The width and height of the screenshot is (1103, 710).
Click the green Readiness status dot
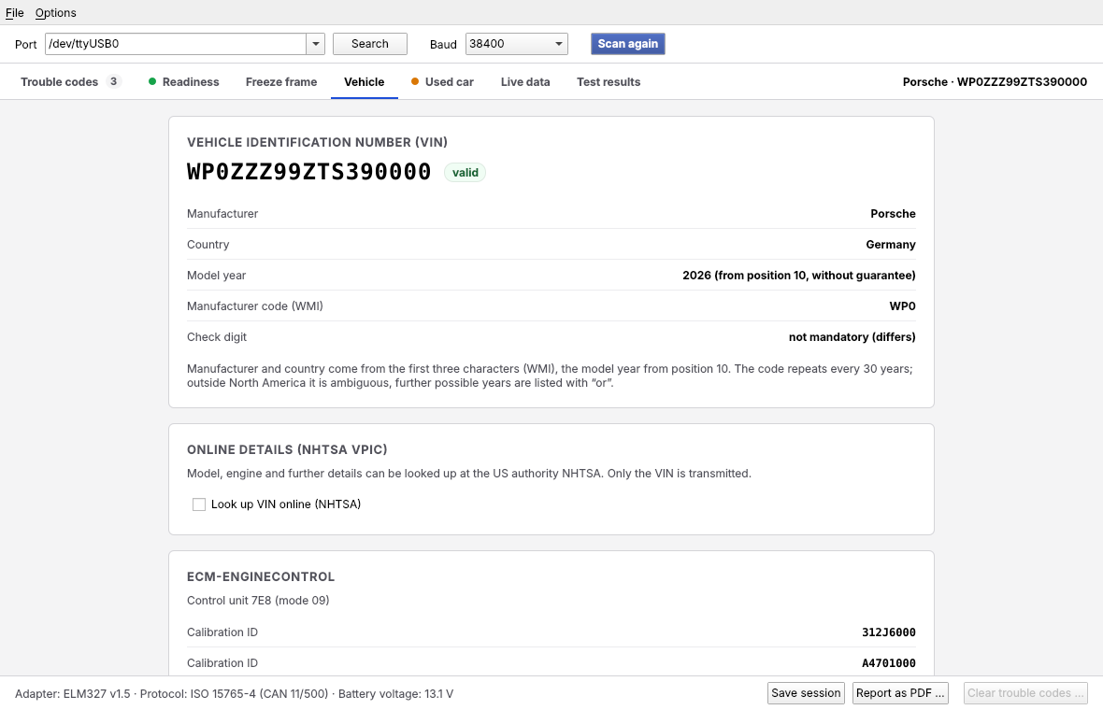[152, 81]
